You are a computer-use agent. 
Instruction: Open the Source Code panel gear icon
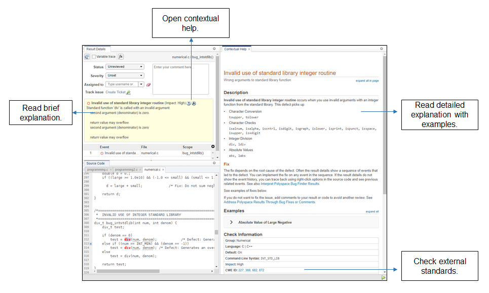click(x=214, y=162)
